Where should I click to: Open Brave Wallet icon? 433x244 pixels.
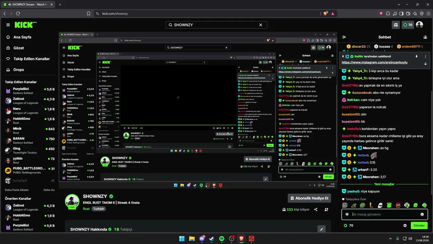[x=408, y=14]
